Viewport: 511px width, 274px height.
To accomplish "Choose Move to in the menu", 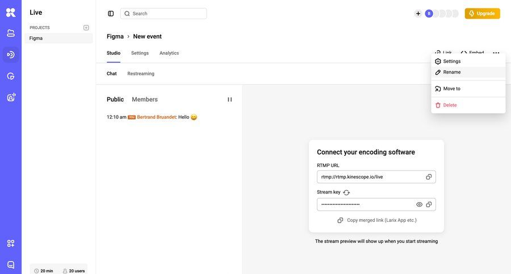I will 451,88.
